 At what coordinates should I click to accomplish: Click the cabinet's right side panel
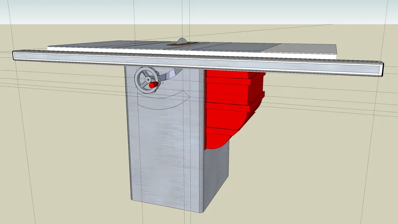216,175
